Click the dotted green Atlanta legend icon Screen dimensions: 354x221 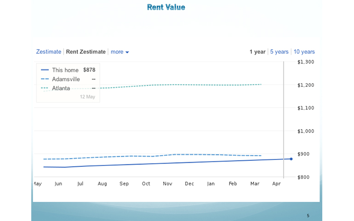pos(45,88)
